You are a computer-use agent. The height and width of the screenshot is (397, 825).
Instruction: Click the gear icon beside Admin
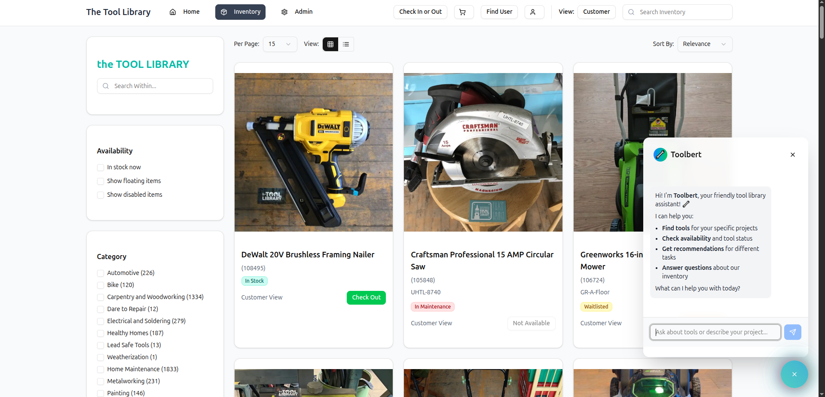tap(284, 12)
